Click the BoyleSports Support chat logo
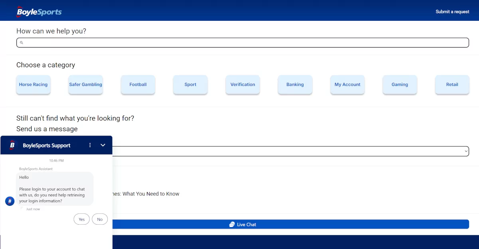Screen dimensions: 479x249 12,145
